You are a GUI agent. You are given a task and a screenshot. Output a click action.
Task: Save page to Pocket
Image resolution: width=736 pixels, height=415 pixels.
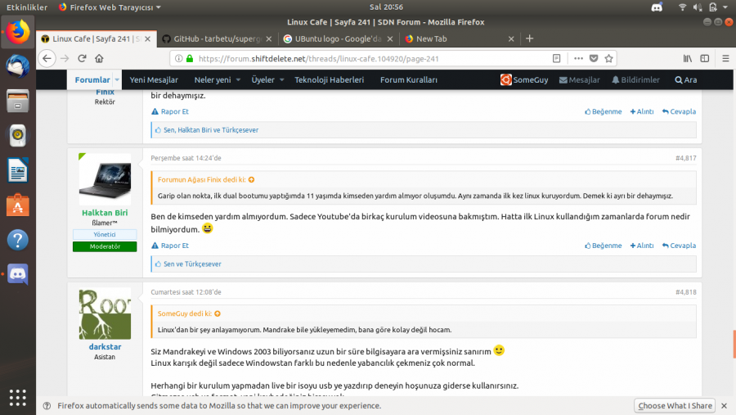(594, 59)
